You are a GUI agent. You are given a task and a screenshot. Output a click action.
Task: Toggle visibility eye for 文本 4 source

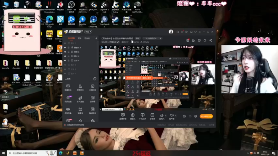(65, 60)
